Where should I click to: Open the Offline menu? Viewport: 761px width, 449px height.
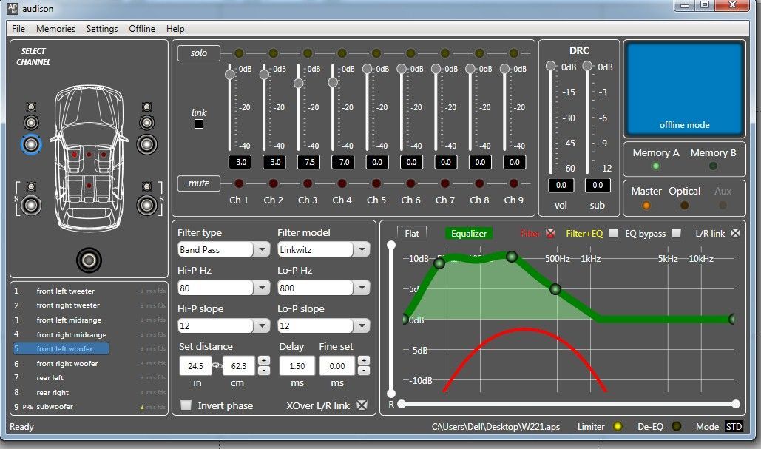click(x=142, y=29)
